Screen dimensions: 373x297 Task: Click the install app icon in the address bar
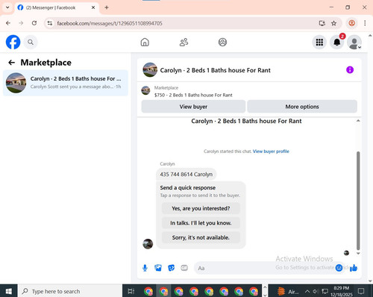(x=322, y=23)
